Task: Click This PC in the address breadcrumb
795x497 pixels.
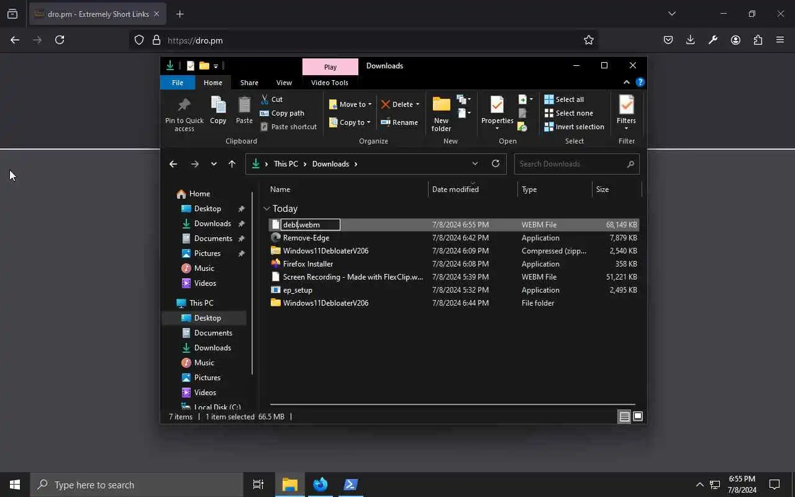Action: [286, 164]
